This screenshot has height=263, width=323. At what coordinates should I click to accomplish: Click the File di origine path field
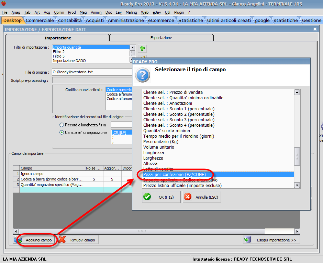[x=92, y=72]
